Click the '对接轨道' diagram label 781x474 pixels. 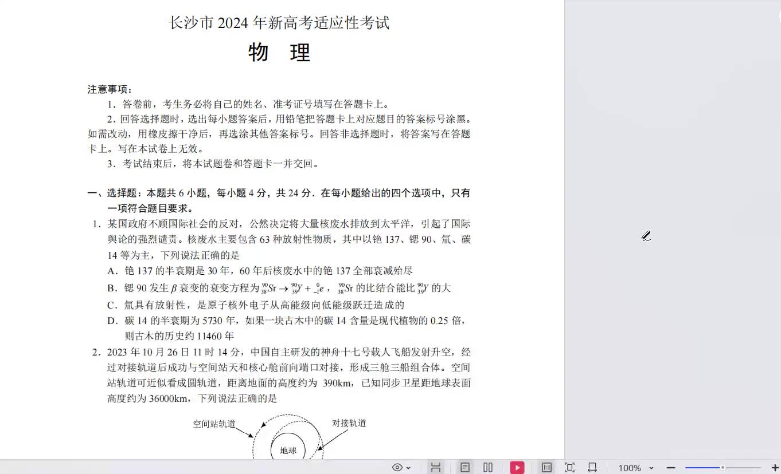pyautogui.click(x=349, y=423)
